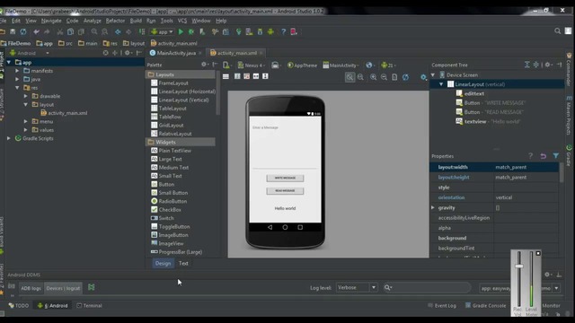Click the Copy toolbar icon
The image size is (575, 323).
(70, 32)
